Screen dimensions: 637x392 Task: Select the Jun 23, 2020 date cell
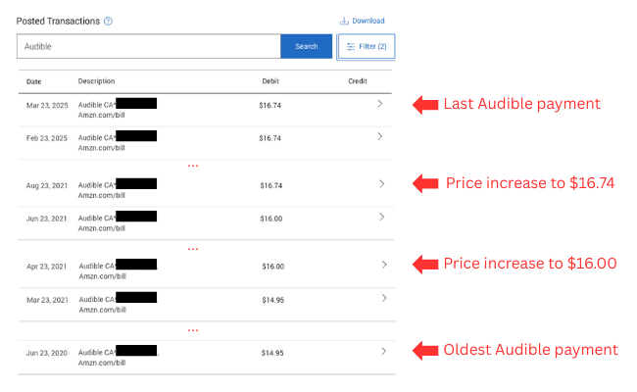coord(47,354)
